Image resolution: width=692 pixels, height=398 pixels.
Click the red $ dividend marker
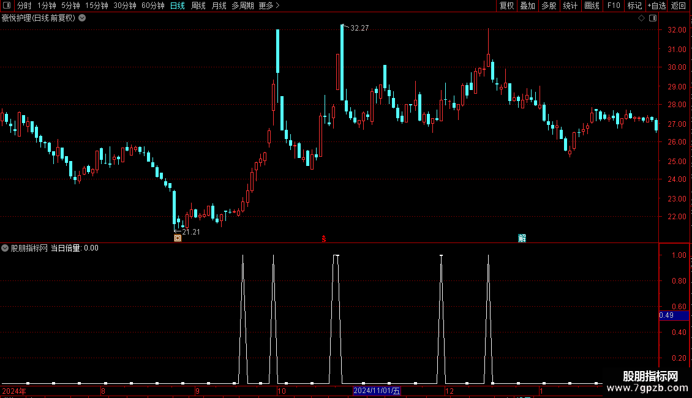click(324, 239)
